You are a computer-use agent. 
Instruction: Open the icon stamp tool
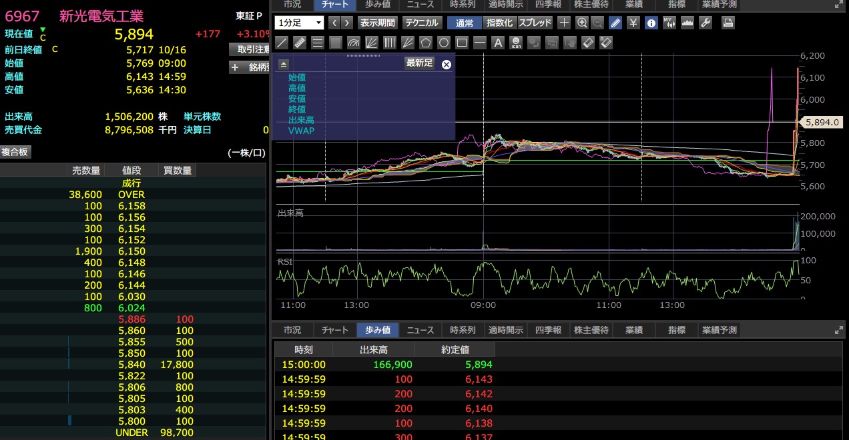tap(516, 43)
